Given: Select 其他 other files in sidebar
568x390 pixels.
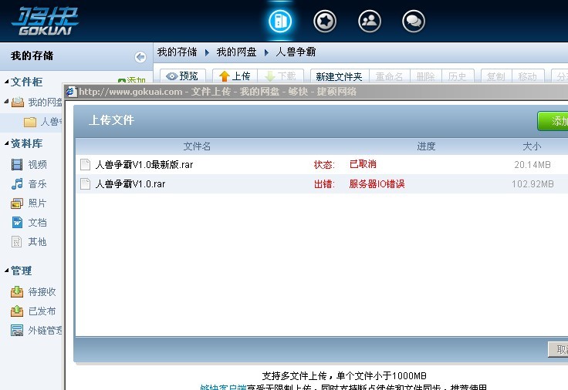Looking at the screenshot, I should [x=37, y=241].
